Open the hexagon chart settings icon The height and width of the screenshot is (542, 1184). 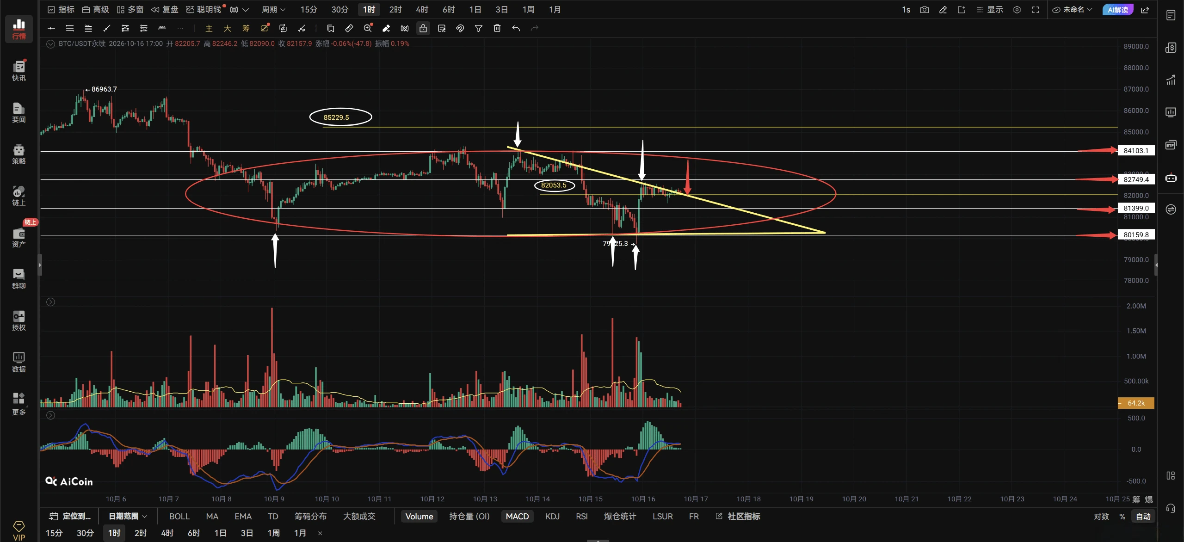pyautogui.click(x=1017, y=9)
